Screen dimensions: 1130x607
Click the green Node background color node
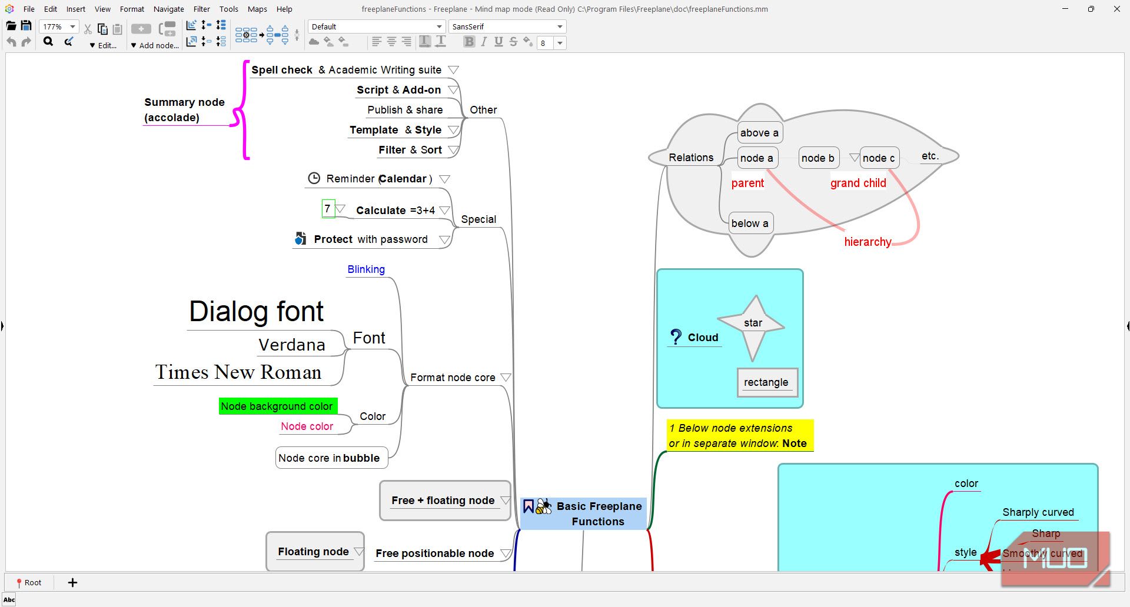tap(277, 406)
